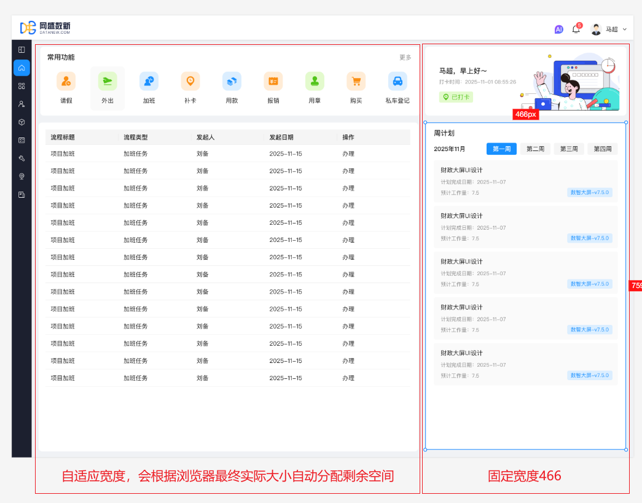Click the 补卡 clock correction icon
The width and height of the screenshot is (642, 503).
[x=190, y=81]
